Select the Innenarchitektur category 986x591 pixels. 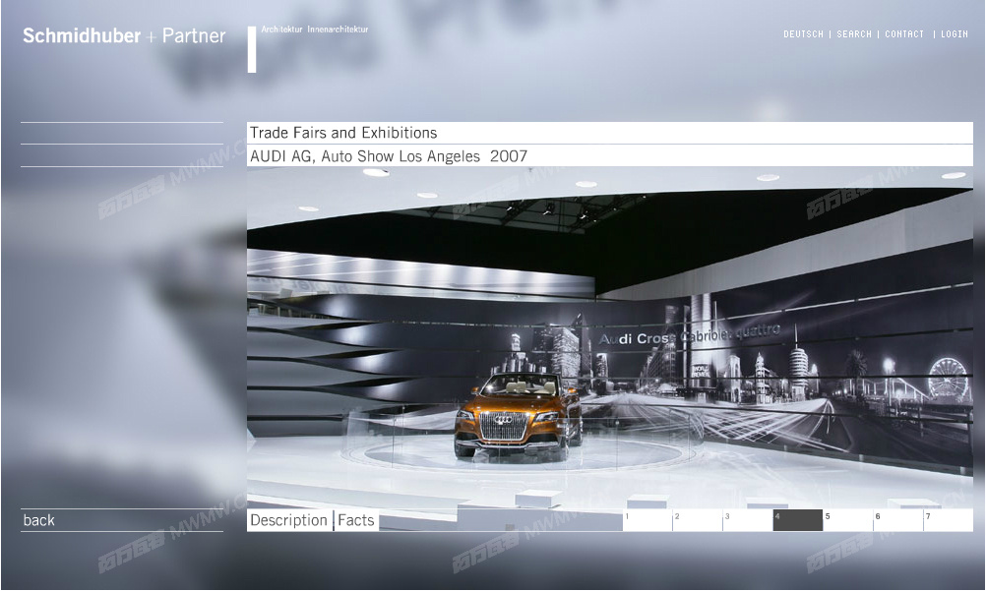338,30
